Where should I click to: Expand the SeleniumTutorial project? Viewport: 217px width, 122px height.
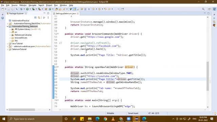7,49
